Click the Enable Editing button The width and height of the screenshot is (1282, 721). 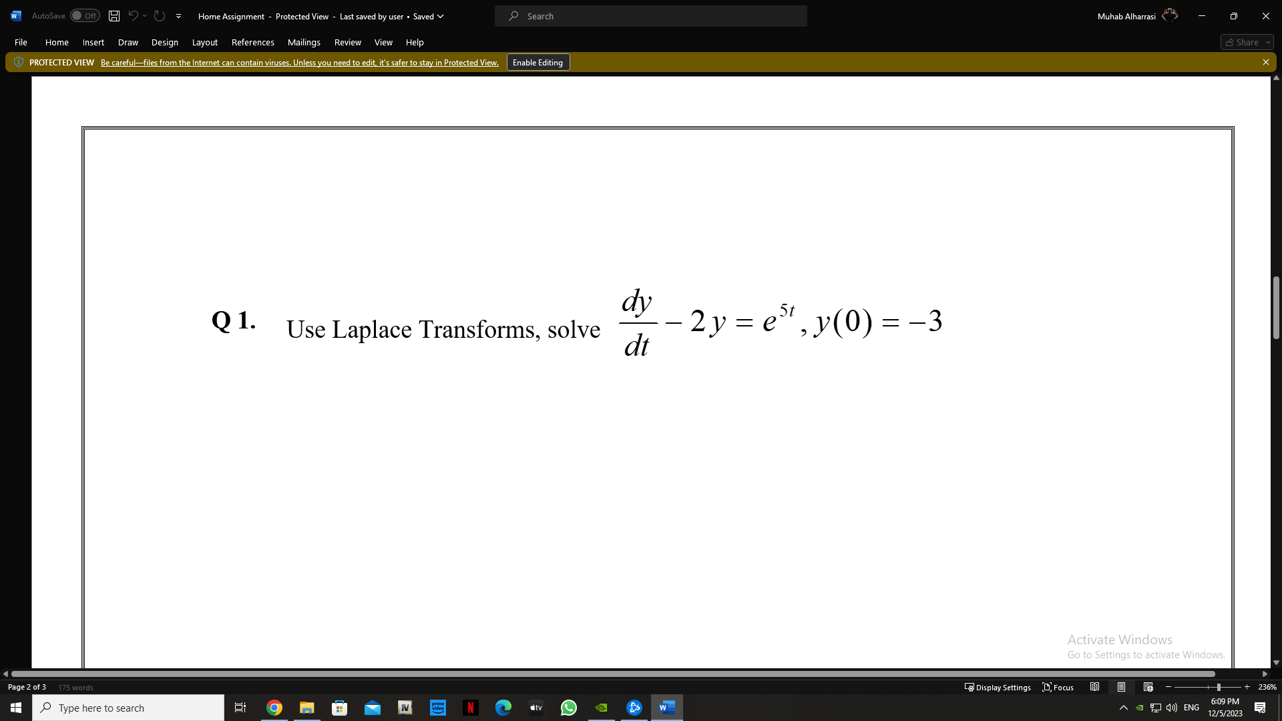click(x=538, y=62)
